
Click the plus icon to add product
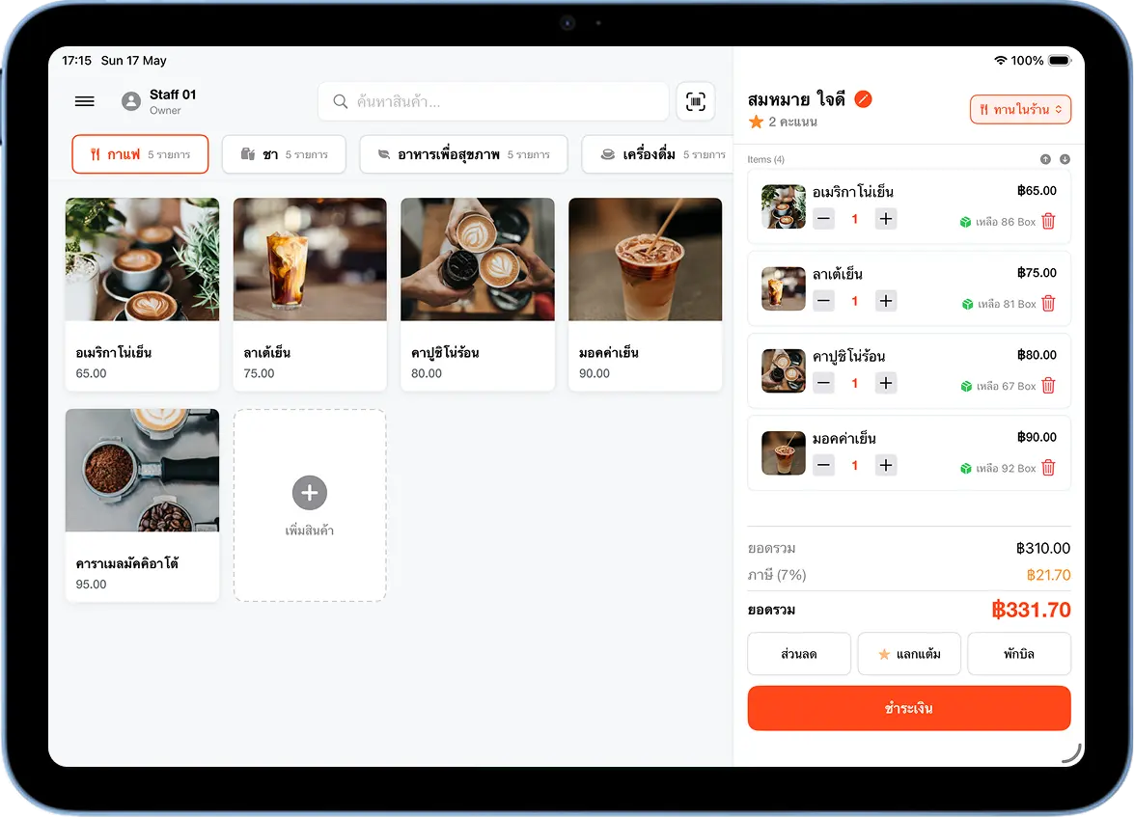[x=310, y=492]
